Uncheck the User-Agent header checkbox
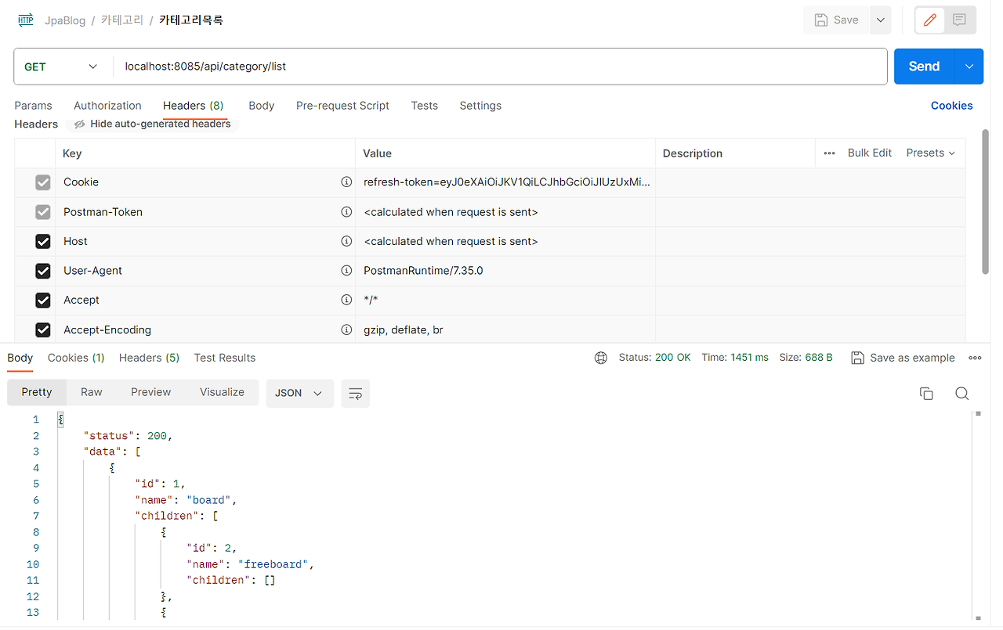The height and width of the screenshot is (630, 1003). click(x=43, y=271)
